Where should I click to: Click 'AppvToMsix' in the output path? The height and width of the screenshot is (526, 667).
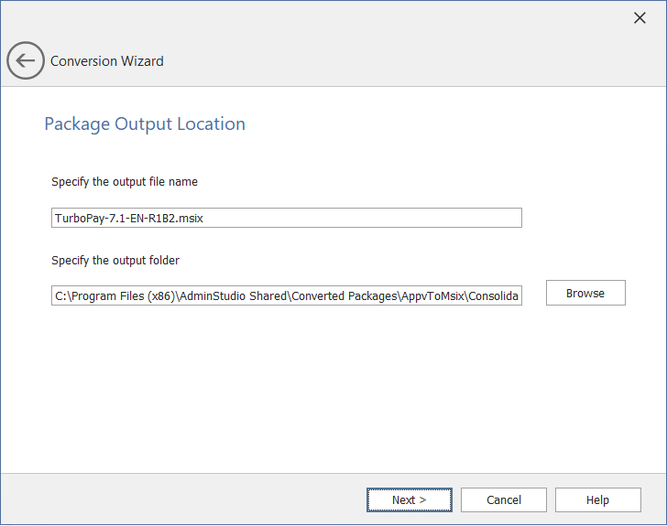pyautogui.click(x=432, y=296)
